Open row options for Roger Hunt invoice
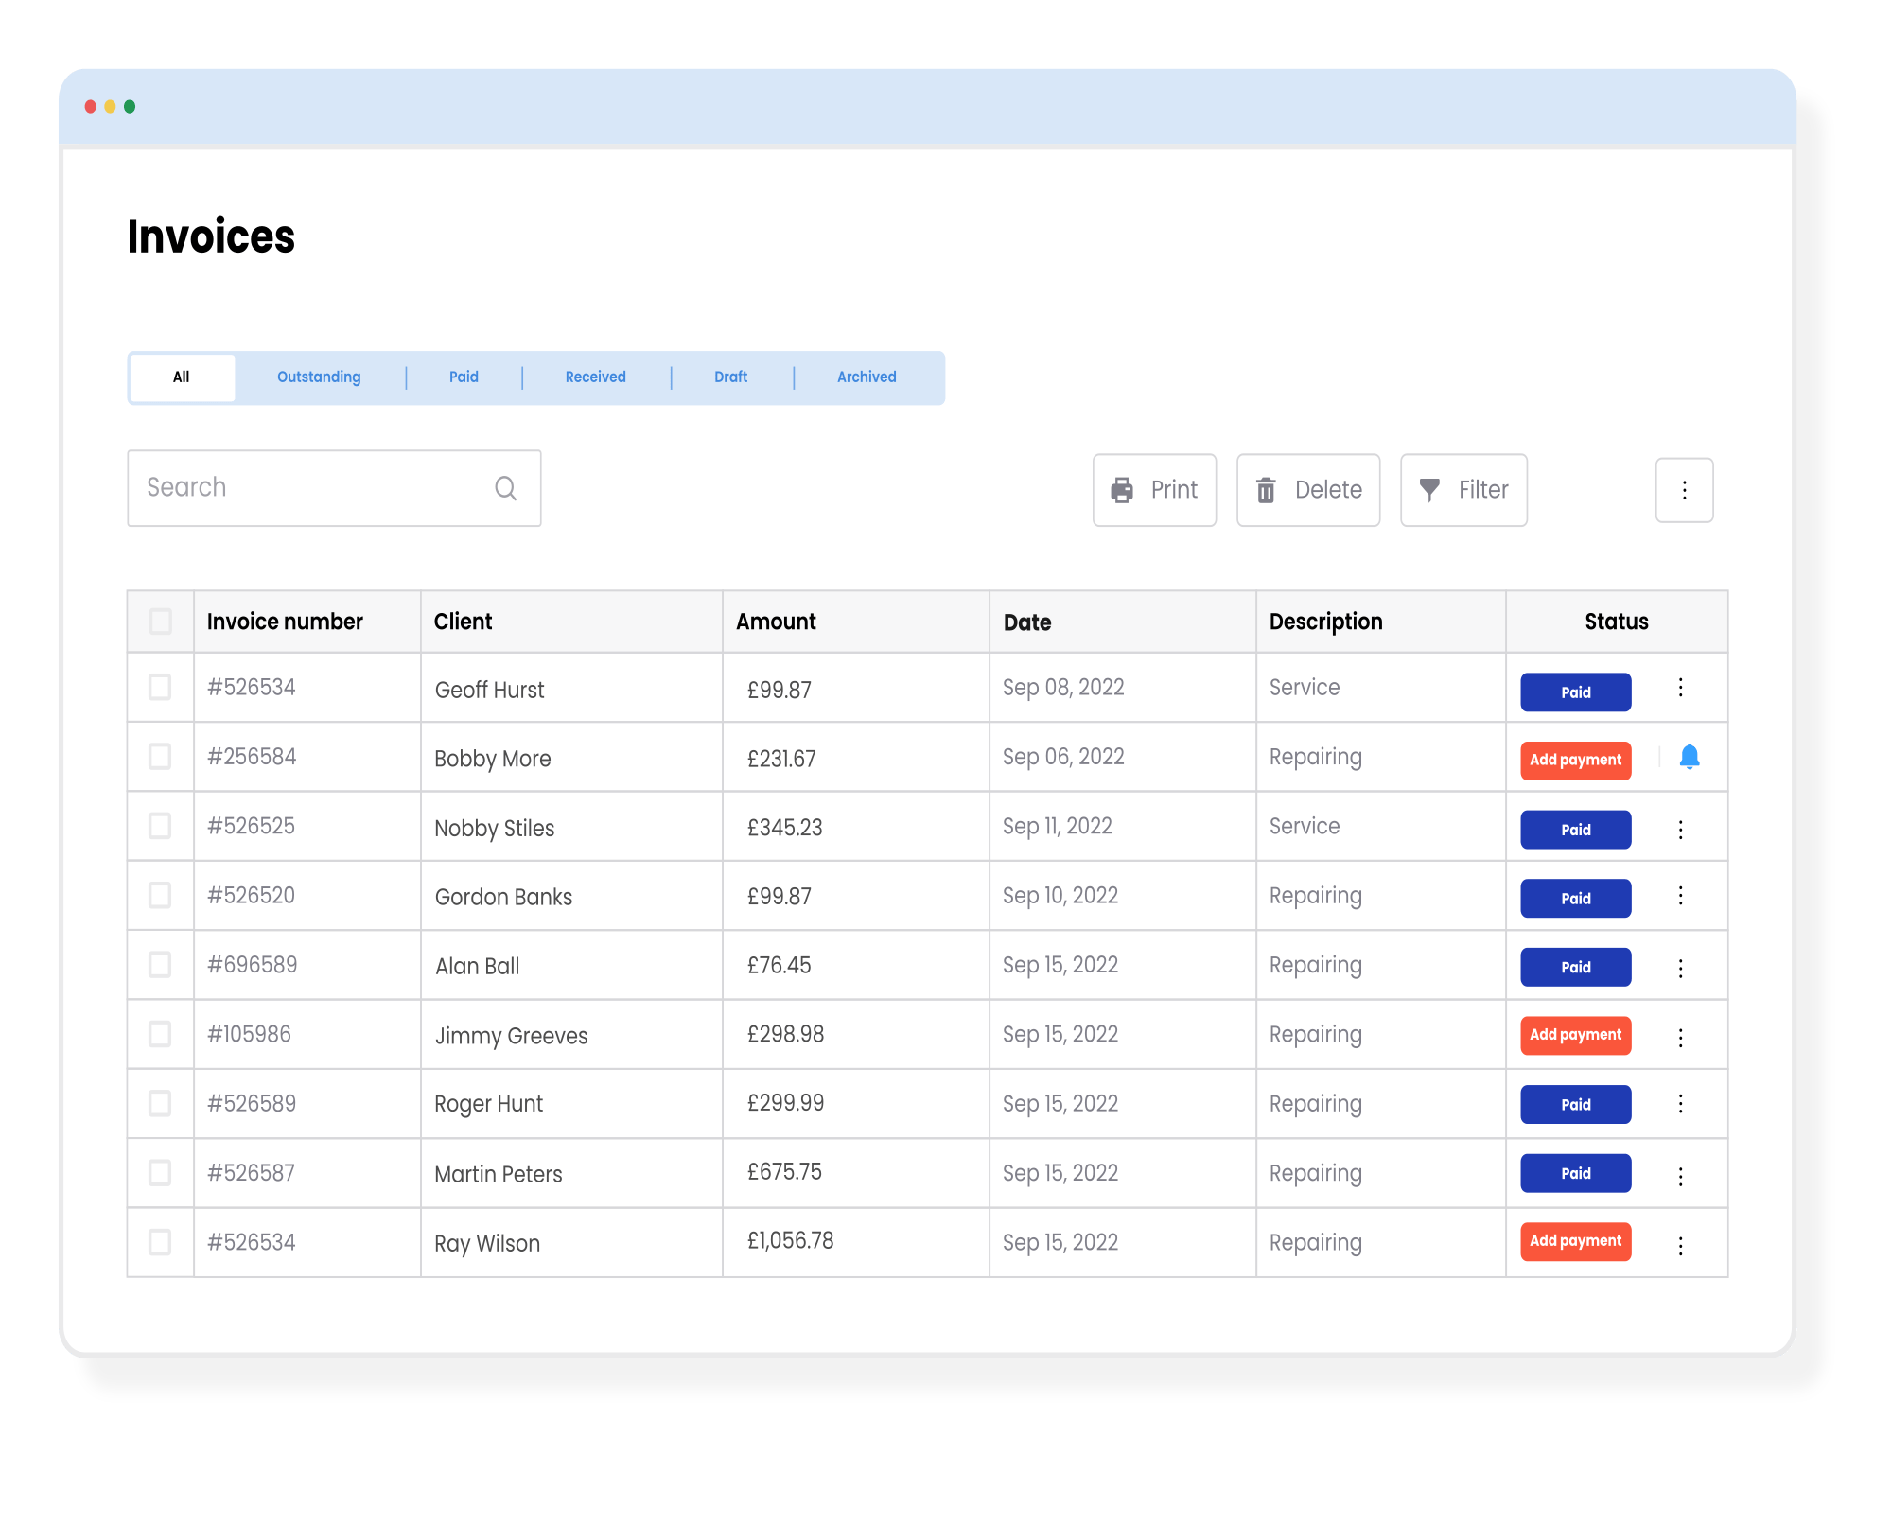1892x1524 pixels. click(1680, 1104)
